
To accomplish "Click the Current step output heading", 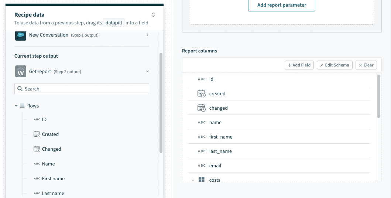I will pyautogui.click(x=36, y=56).
